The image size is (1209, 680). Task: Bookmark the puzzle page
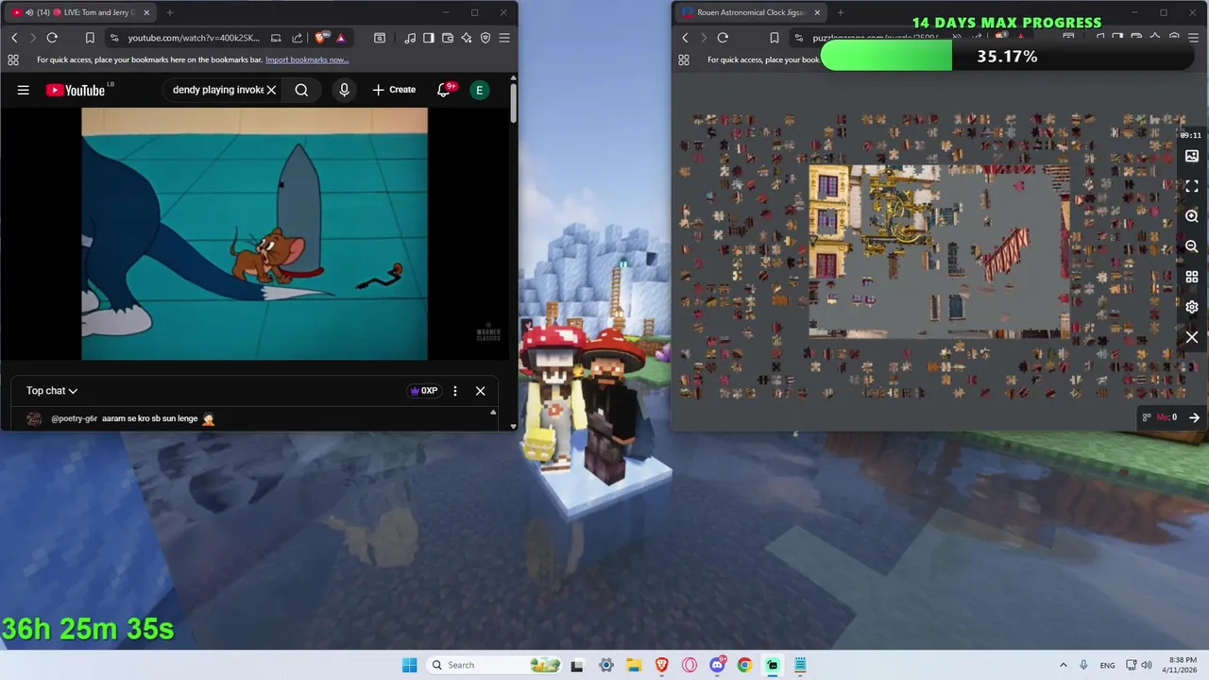coord(774,38)
